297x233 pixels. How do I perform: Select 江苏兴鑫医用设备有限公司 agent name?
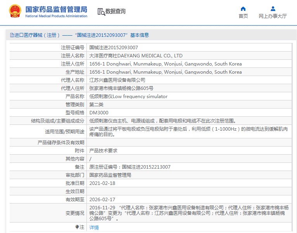[x=117, y=80]
